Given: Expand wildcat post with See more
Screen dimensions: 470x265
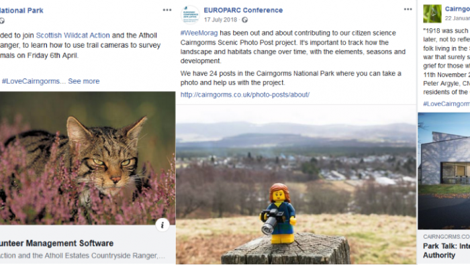Looking at the screenshot, I should coord(84,81).
